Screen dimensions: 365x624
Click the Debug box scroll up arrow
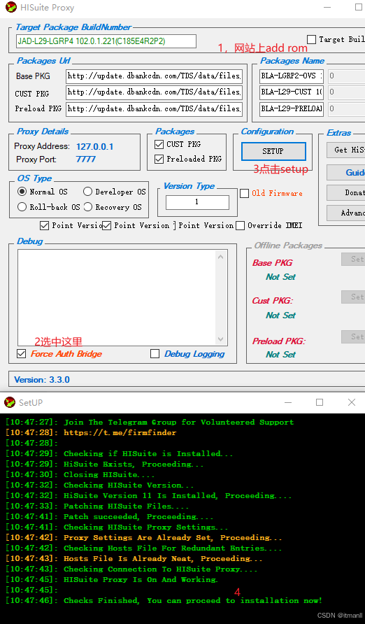click(221, 257)
